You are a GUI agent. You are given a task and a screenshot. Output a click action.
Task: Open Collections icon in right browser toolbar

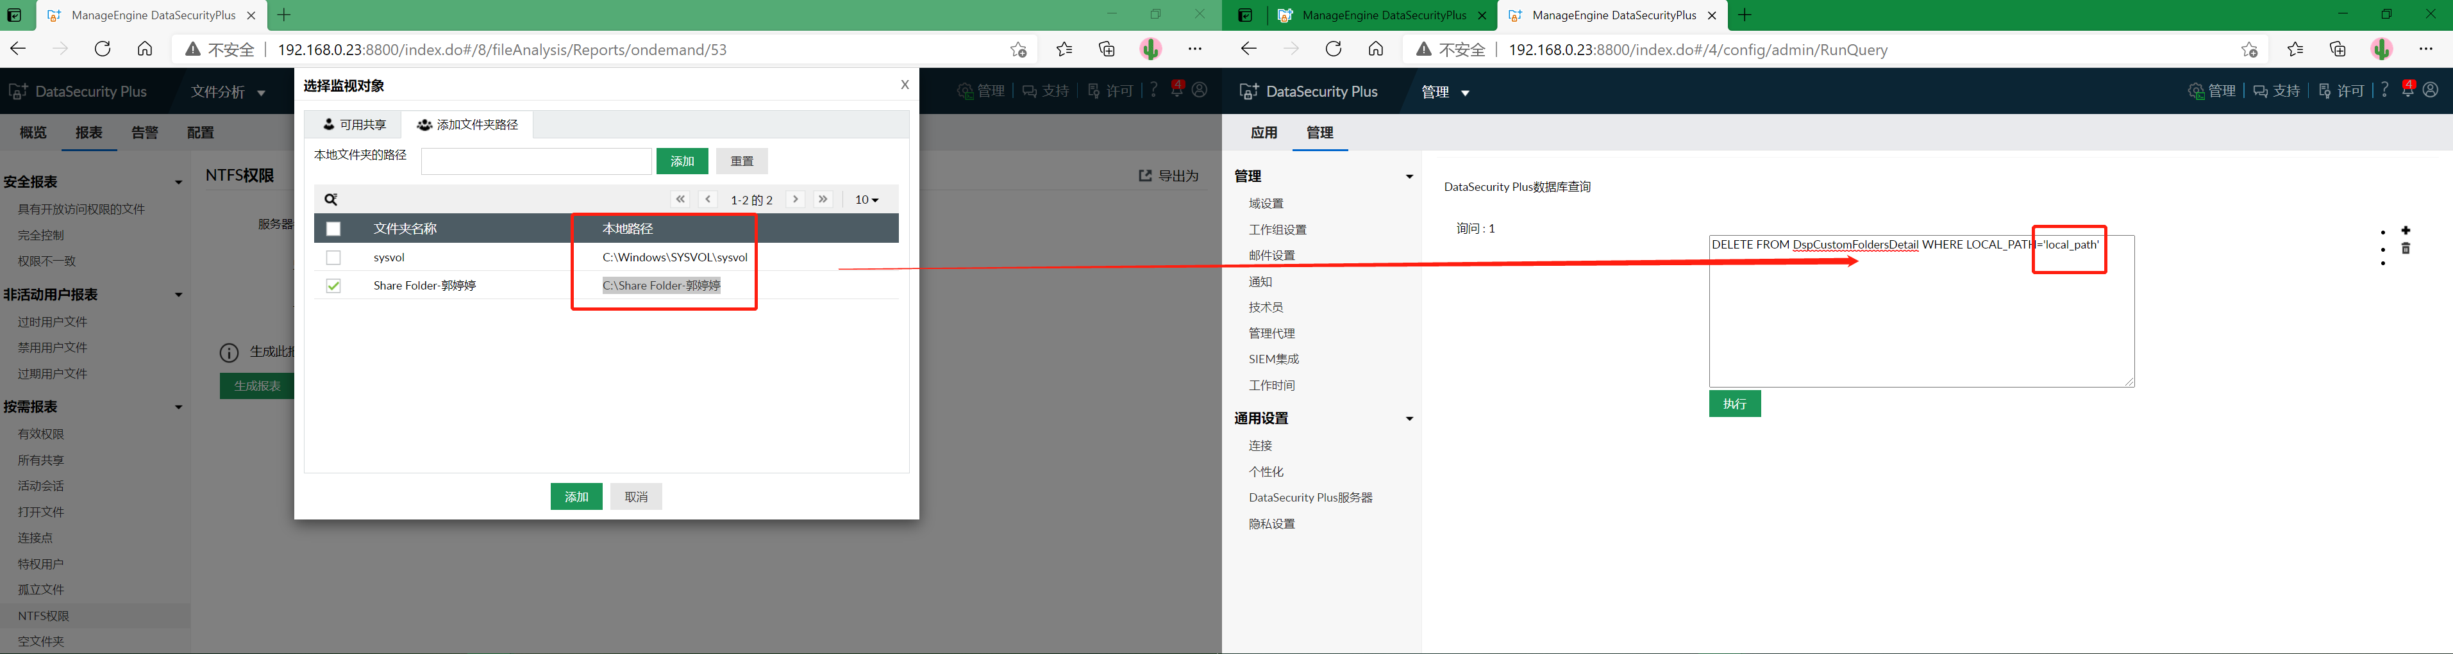pos(2338,49)
